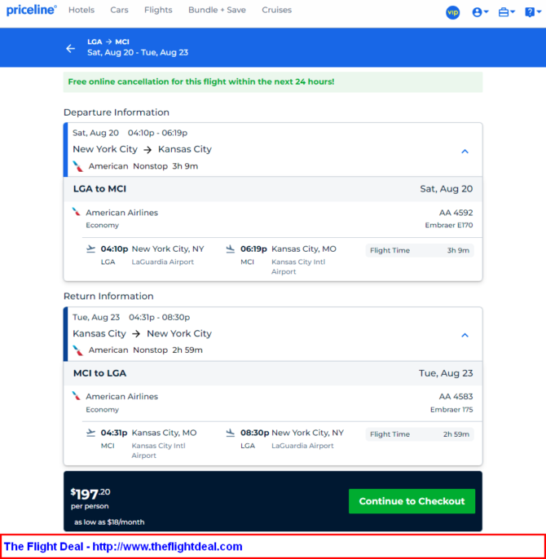Open the Cruises tab
Screen dimensions: 546x559
click(276, 10)
